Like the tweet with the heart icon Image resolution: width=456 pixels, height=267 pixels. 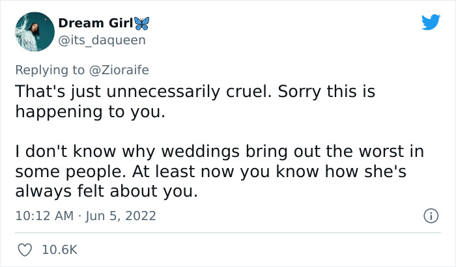coord(25,249)
